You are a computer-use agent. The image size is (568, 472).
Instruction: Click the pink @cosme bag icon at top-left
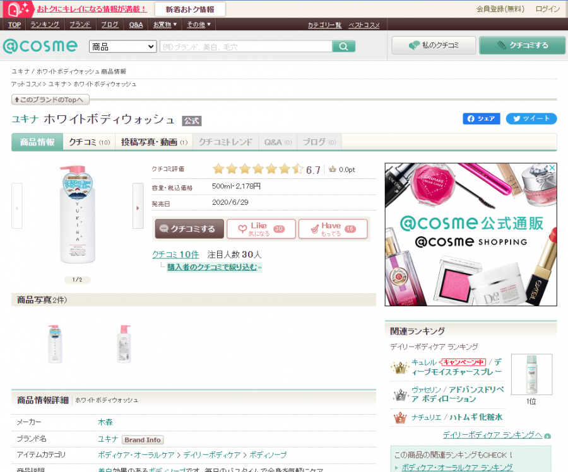pos(18,9)
